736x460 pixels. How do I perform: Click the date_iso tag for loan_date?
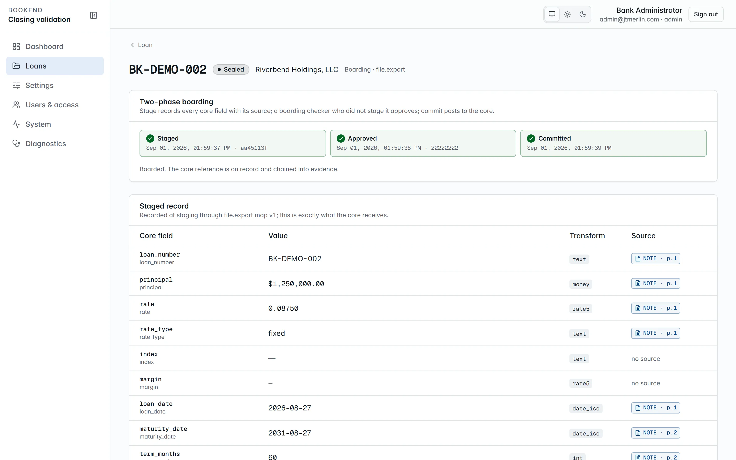point(586,409)
